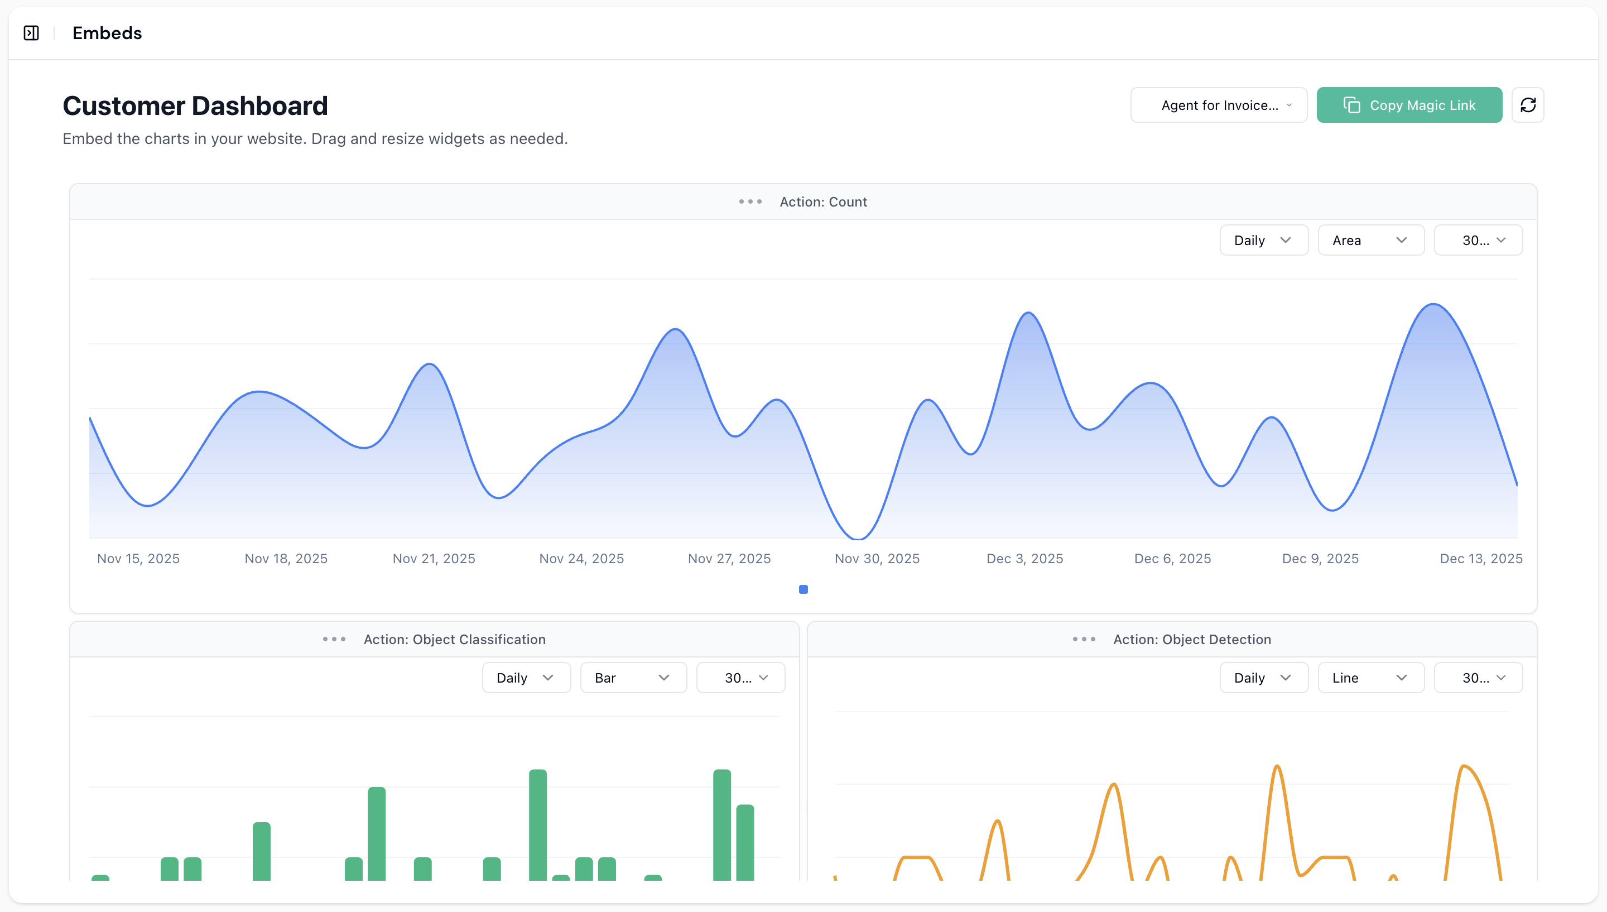Screen dimensions: 1607x912
Task: Change the Line chart type on Object Detection
Action: [1370, 677]
